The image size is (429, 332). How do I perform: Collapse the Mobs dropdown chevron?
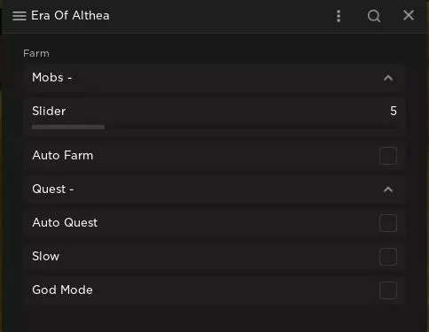388,78
